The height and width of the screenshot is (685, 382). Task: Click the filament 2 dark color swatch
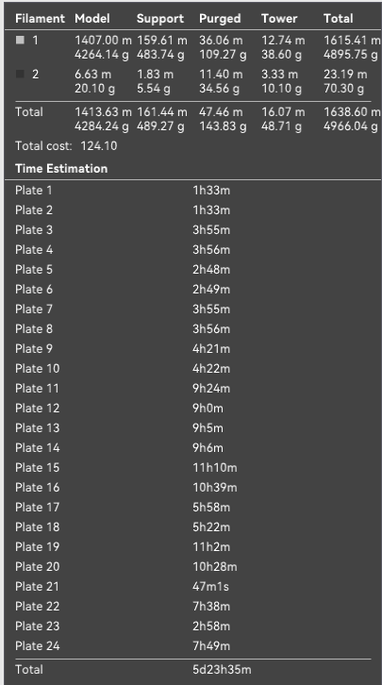coord(20,75)
